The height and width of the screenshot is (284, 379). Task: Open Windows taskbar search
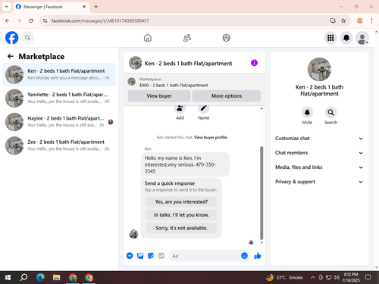(23, 277)
